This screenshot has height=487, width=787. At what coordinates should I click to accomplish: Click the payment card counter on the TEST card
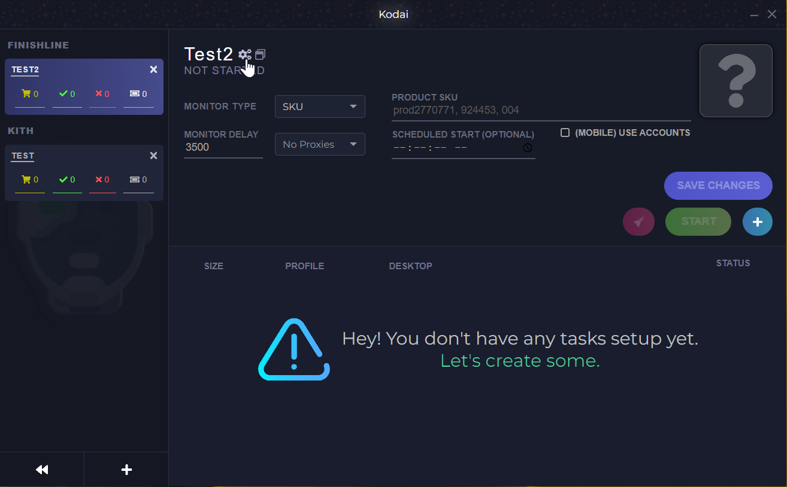(138, 179)
